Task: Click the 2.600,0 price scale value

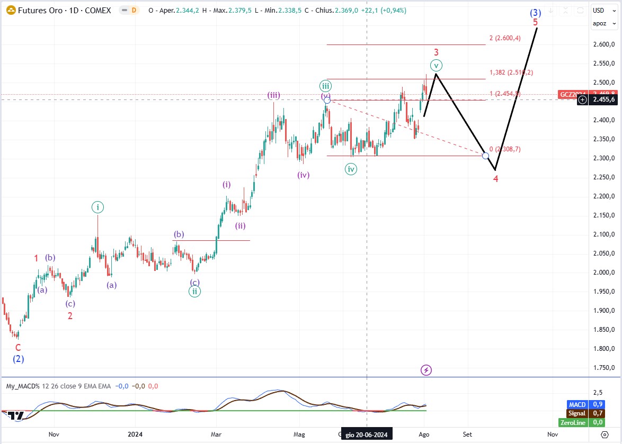Action: 604,44
